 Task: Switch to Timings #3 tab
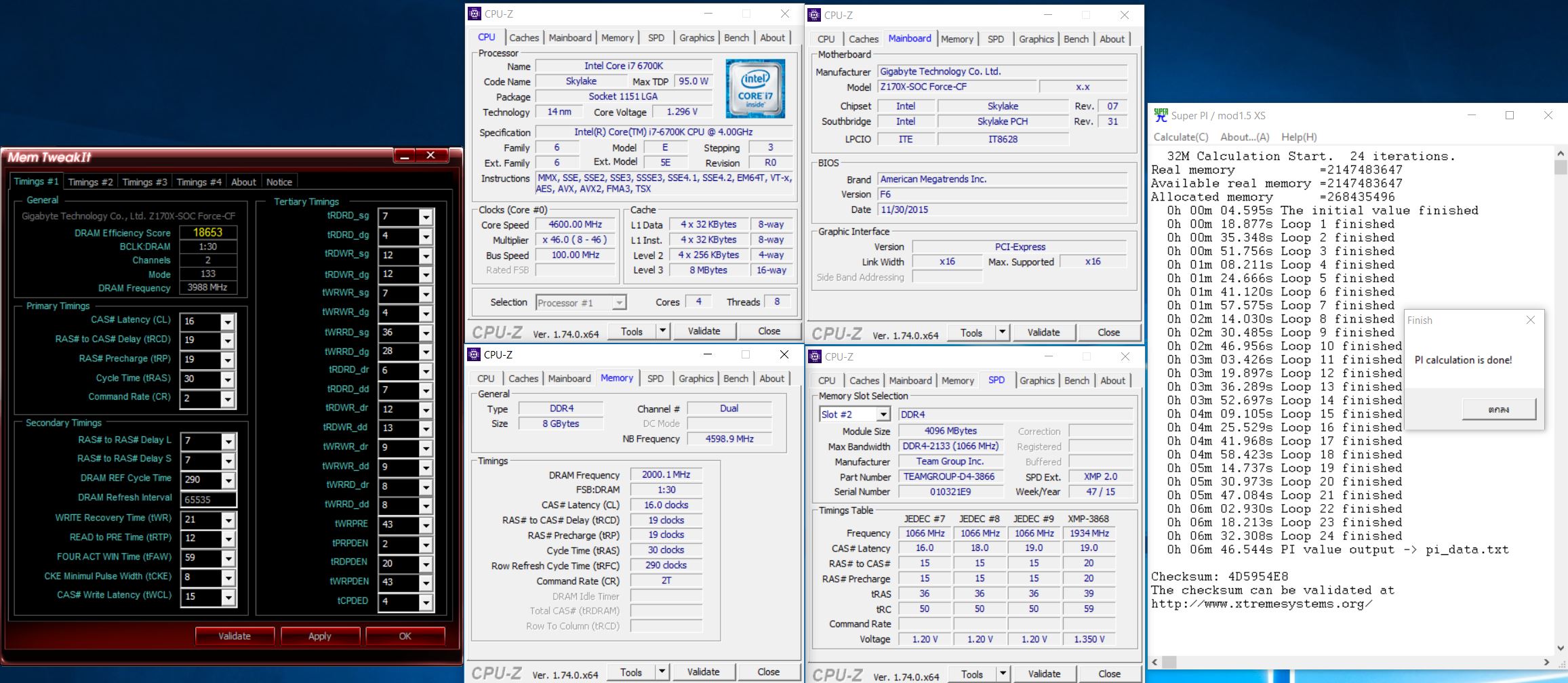coord(144,182)
